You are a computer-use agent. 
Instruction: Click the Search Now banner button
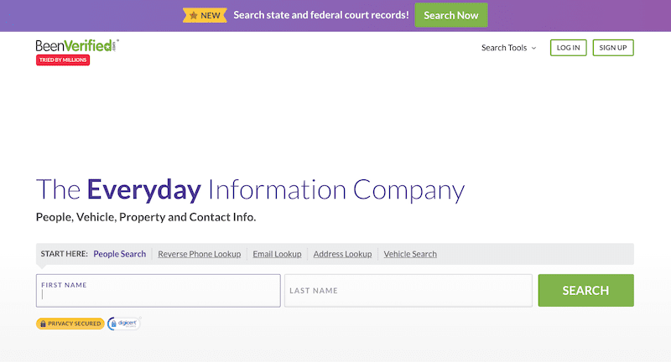[x=451, y=15]
